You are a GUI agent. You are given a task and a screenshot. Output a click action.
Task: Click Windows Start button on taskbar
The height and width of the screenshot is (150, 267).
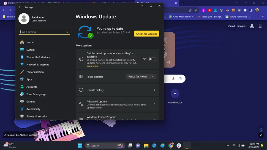[x=80, y=146]
